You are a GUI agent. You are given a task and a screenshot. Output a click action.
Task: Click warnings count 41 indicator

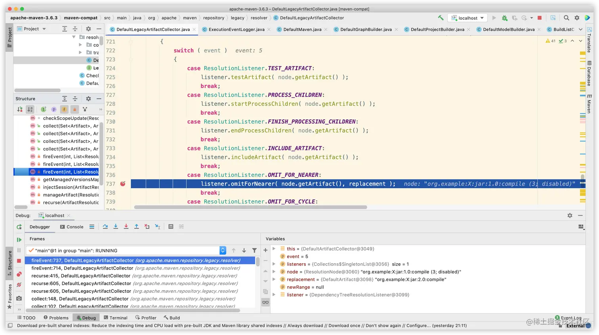[551, 41]
